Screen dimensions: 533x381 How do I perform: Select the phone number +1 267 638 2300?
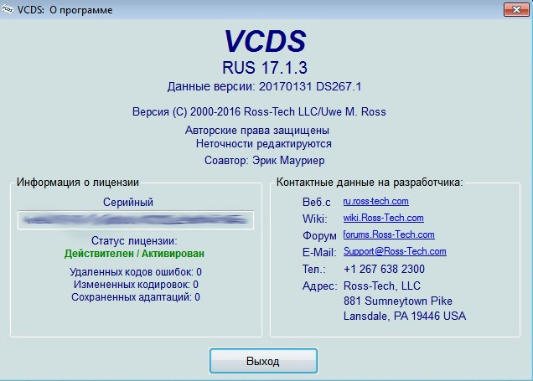click(x=384, y=270)
